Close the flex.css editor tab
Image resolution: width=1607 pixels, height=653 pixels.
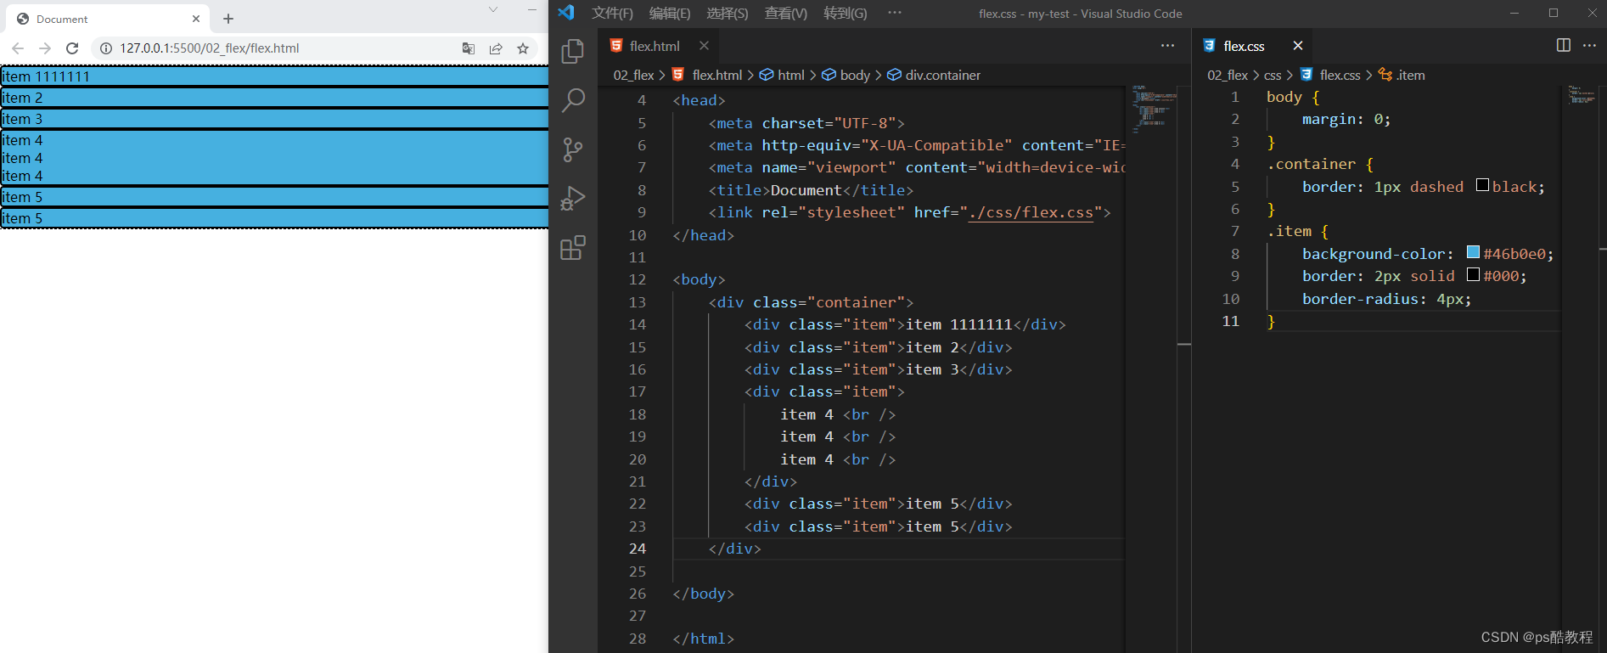(1297, 46)
